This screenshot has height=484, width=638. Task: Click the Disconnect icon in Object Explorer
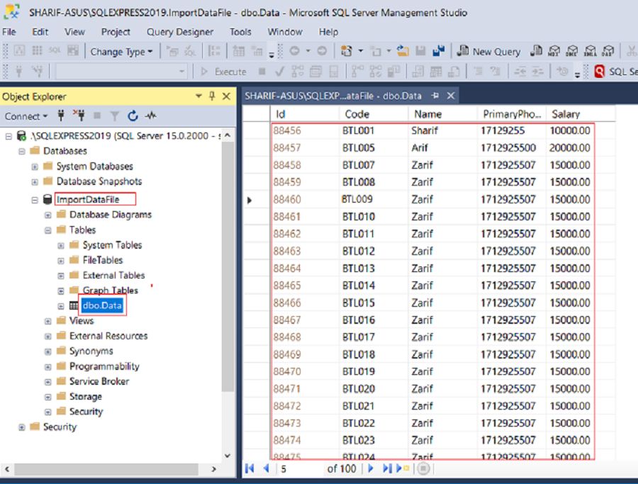tap(79, 116)
